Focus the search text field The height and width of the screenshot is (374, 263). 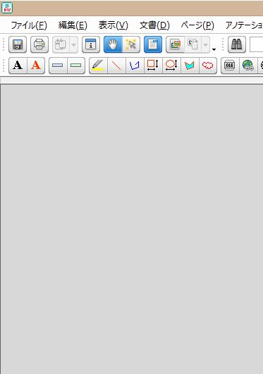(x=257, y=44)
